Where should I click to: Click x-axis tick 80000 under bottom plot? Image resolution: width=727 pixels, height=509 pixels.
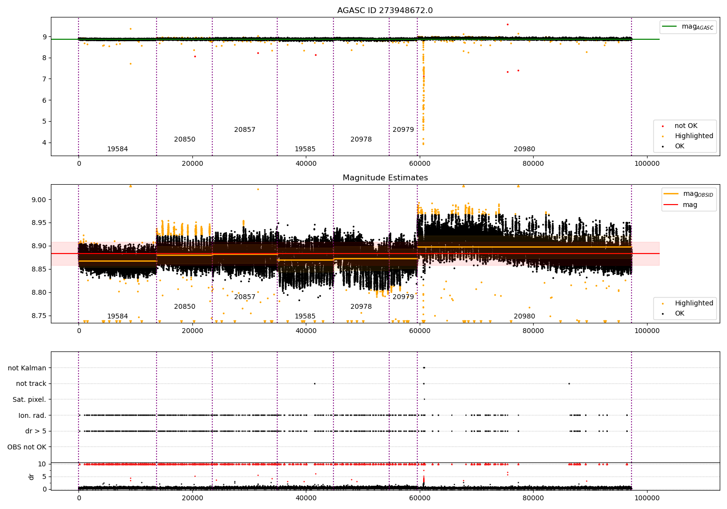point(533,497)
